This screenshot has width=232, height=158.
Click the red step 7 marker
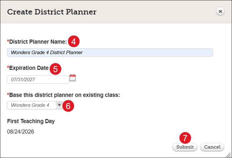[185, 138]
